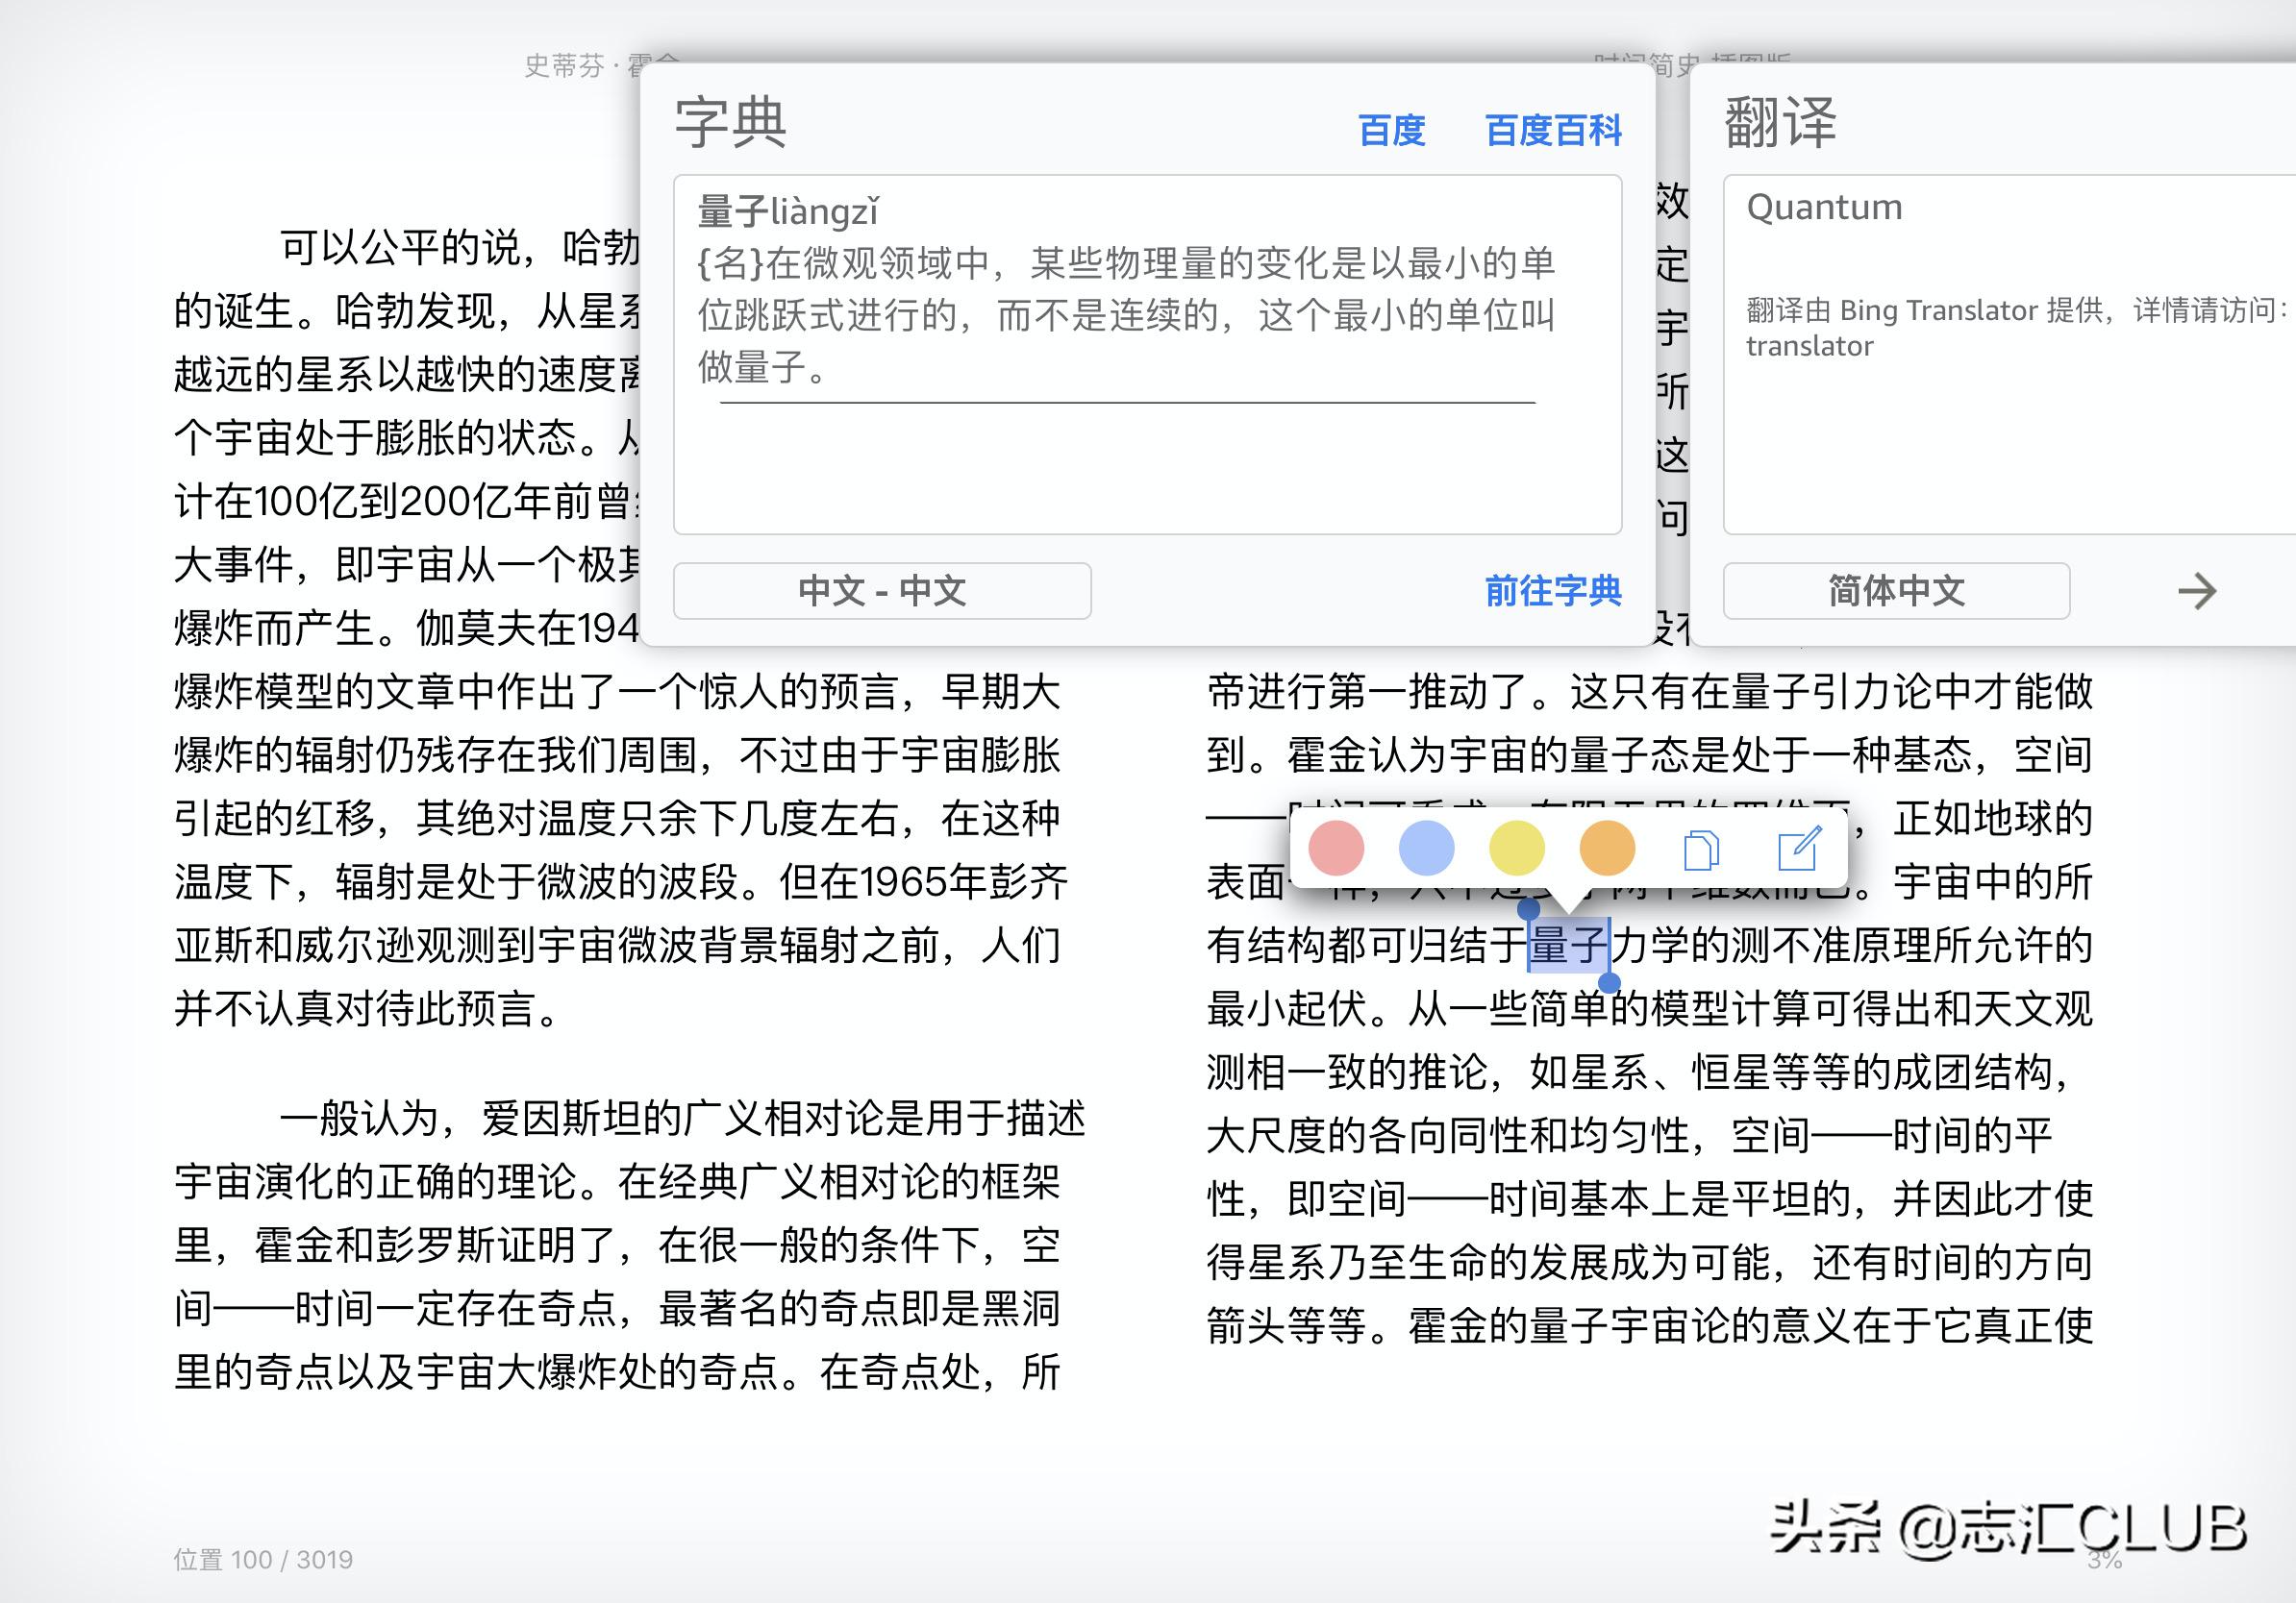The width and height of the screenshot is (2296, 1603).
Task: Open the 简体中文 target language selector
Action: point(1895,591)
